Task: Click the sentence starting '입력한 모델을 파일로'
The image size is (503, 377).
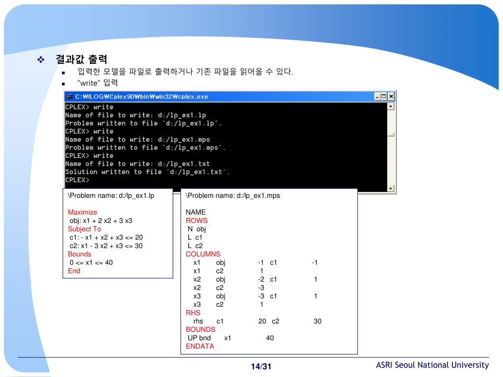Action: pos(185,71)
